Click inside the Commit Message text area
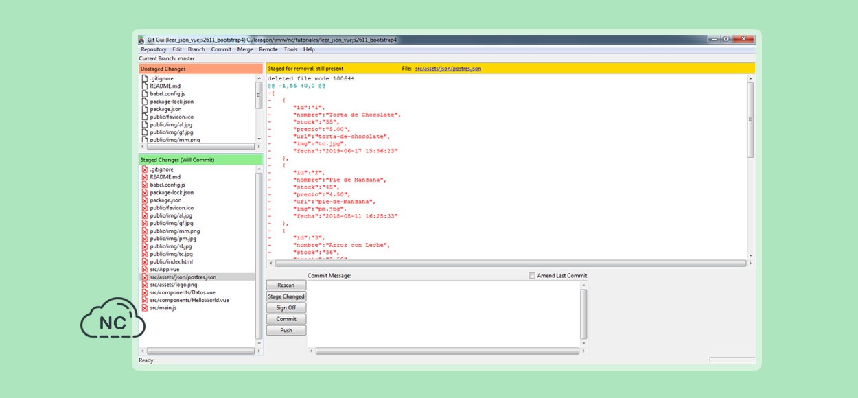Screen dimensions: 858x398 coord(443,314)
